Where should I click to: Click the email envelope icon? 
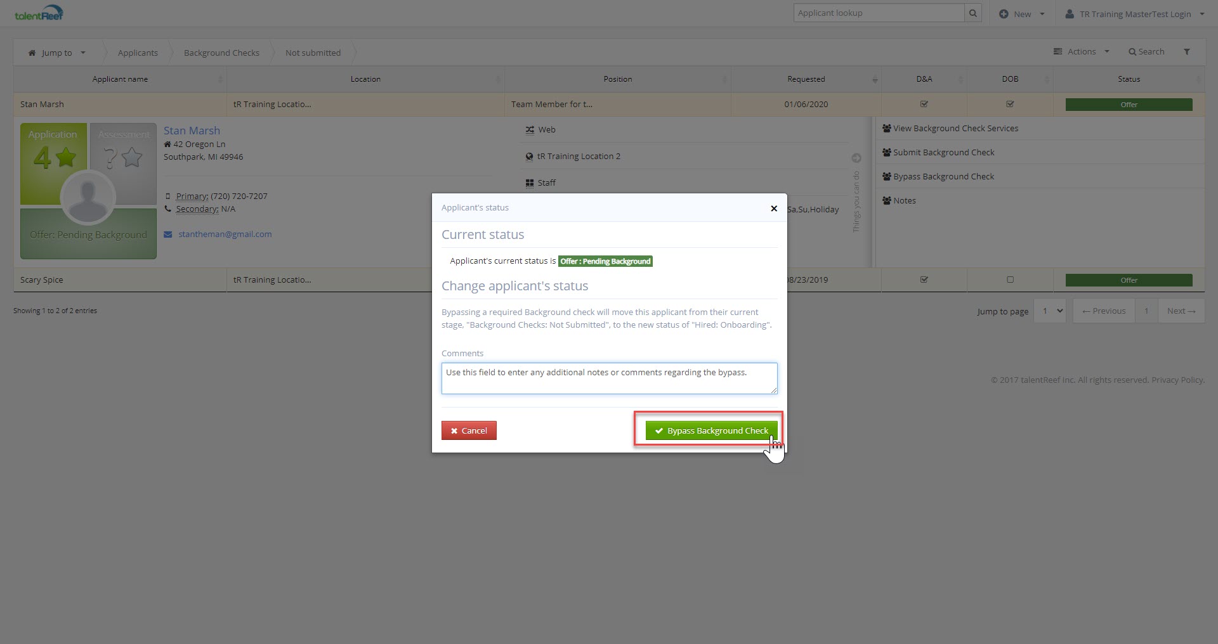(168, 235)
